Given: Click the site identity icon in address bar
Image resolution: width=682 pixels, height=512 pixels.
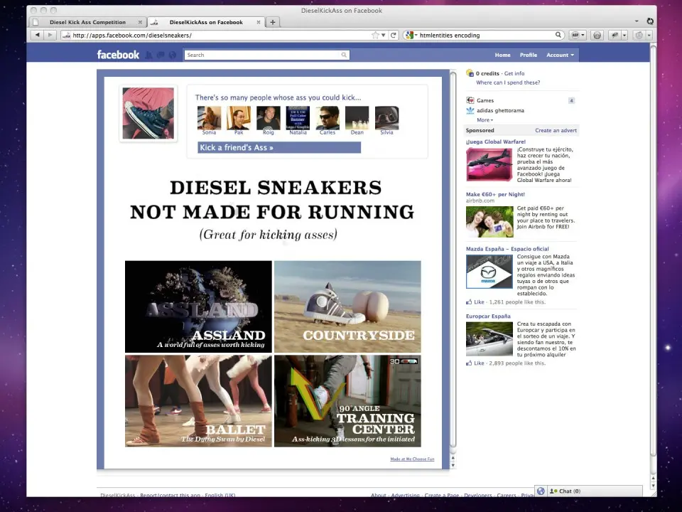Looking at the screenshot, I should coord(66,36).
